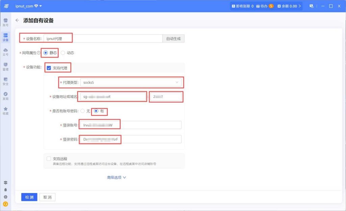Open the 发现 discover section
Viewport: 346px width, 211px height.
[5, 96]
